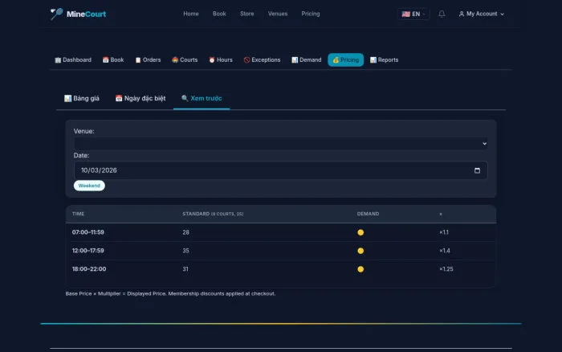The width and height of the screenshot is (562, 352).
Task: Open the Ngày đặc biệt sub-tab
Action: pos(140,98)
